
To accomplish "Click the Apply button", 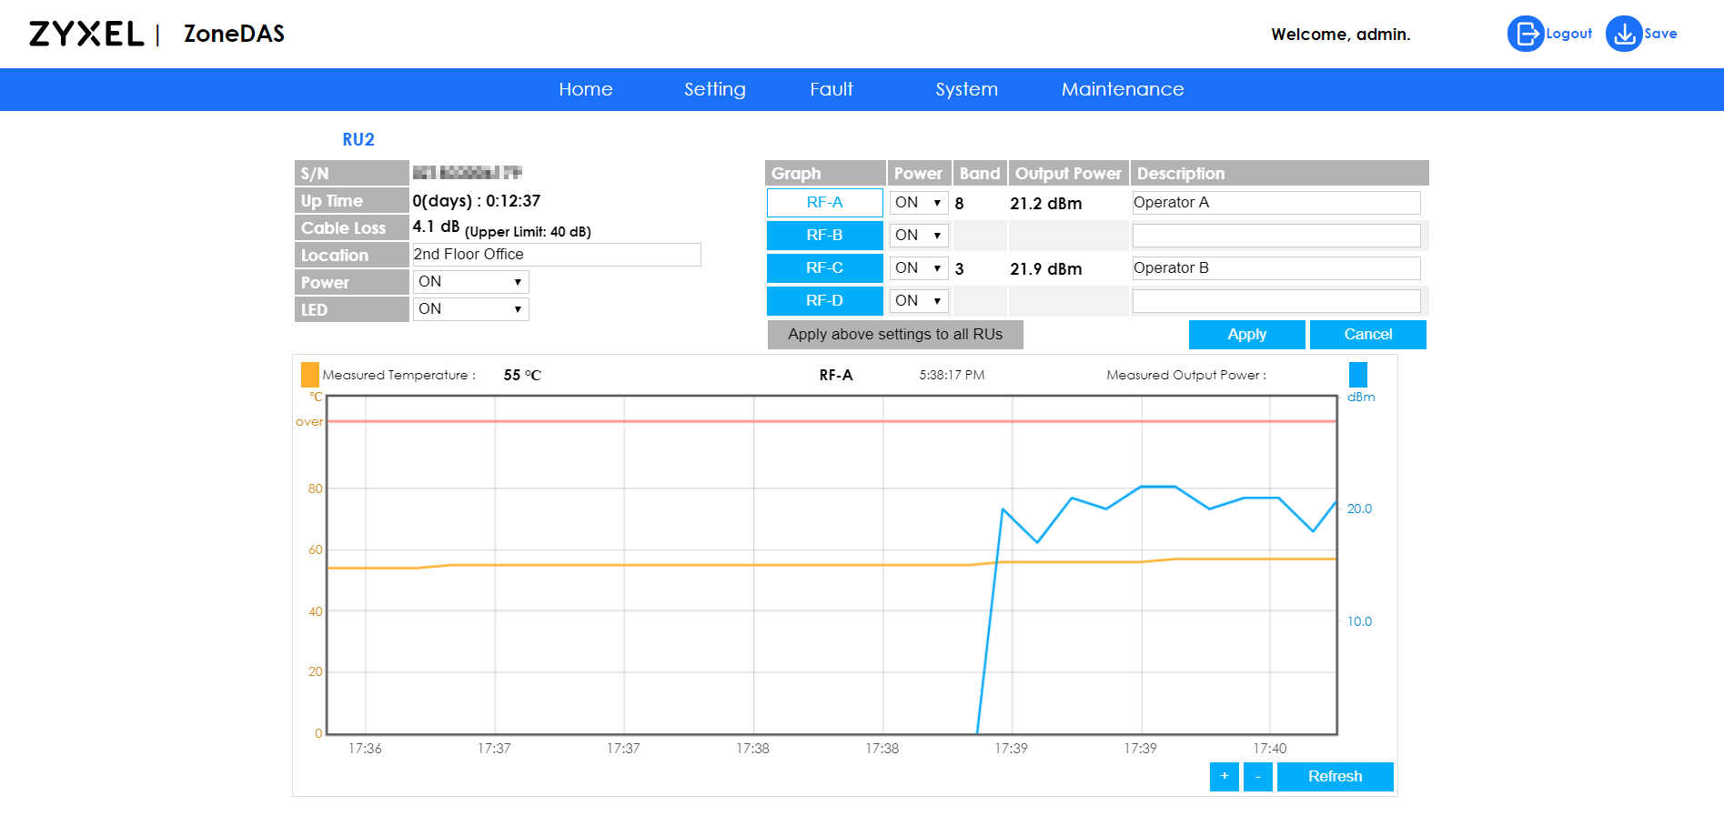I will (1247, 335).
